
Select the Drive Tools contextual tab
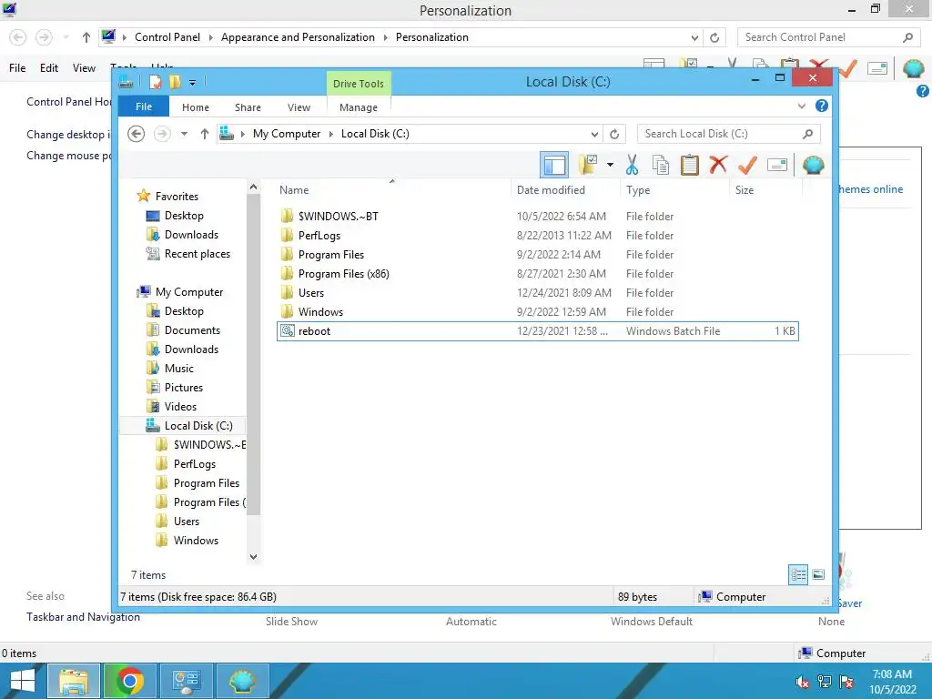tap(359, 83)
